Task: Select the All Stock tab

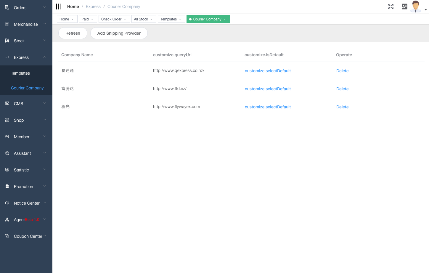Action: click(142, 19)
